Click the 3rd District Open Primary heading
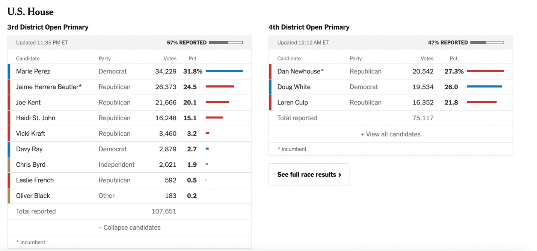 click(48, 27)
